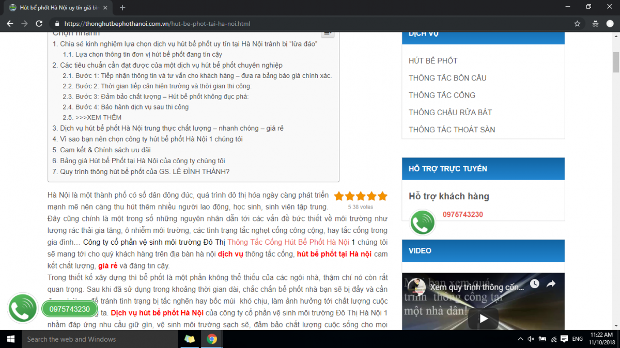Open THÔNG CHẬU RỬA BÁT service link
The width and height of the screenshot is (620, 348).
click(450, 113)
